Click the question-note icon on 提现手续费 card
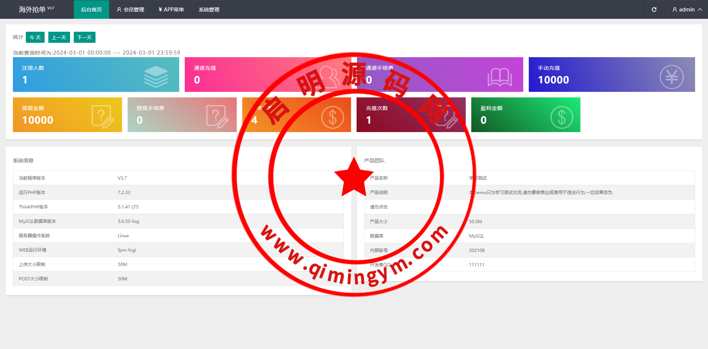The image size is (708, 349). tap(217, 117)
